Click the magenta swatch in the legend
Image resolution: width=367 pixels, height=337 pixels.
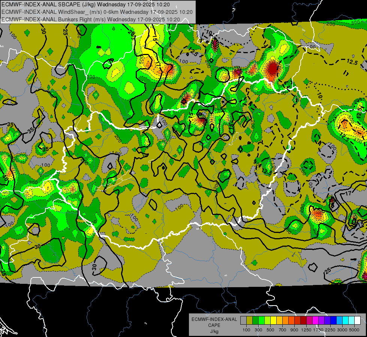tap(315, 321)
